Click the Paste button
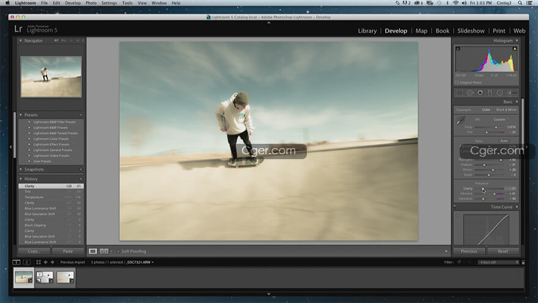The image size is (538, 303). pos(68,252)
